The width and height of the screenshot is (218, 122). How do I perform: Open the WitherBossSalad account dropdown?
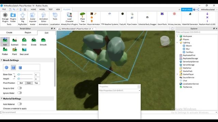point(217,9)
